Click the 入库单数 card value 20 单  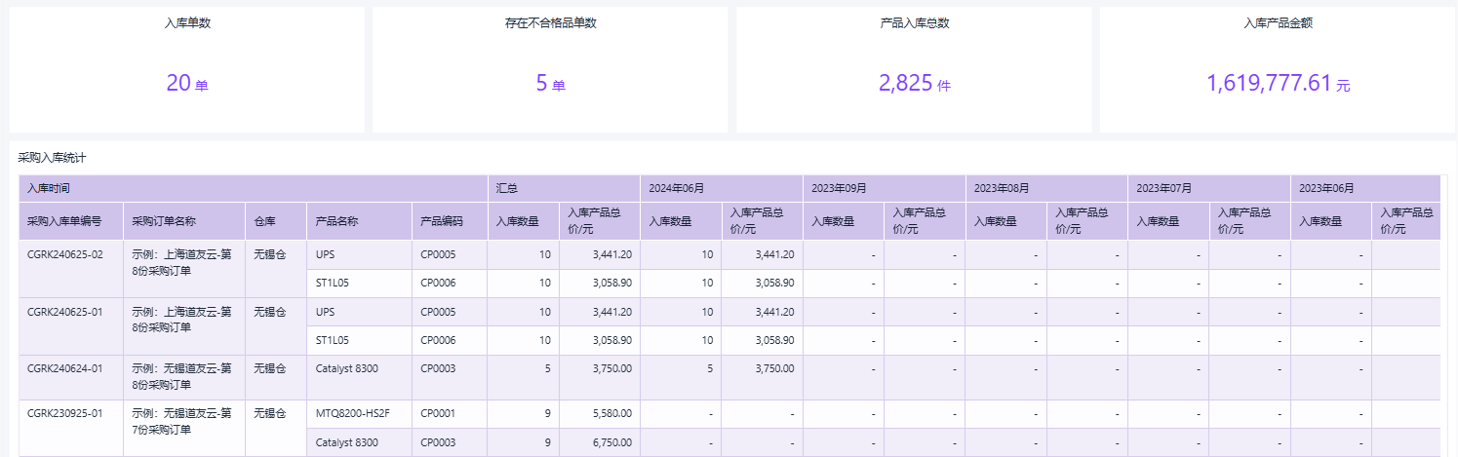[x=187, y=84]
